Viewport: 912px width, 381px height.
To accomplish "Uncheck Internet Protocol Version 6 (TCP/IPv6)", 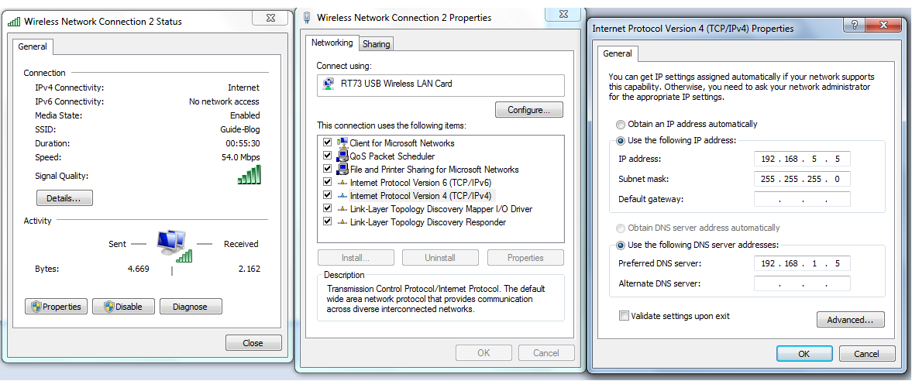I will coord(327,183).
